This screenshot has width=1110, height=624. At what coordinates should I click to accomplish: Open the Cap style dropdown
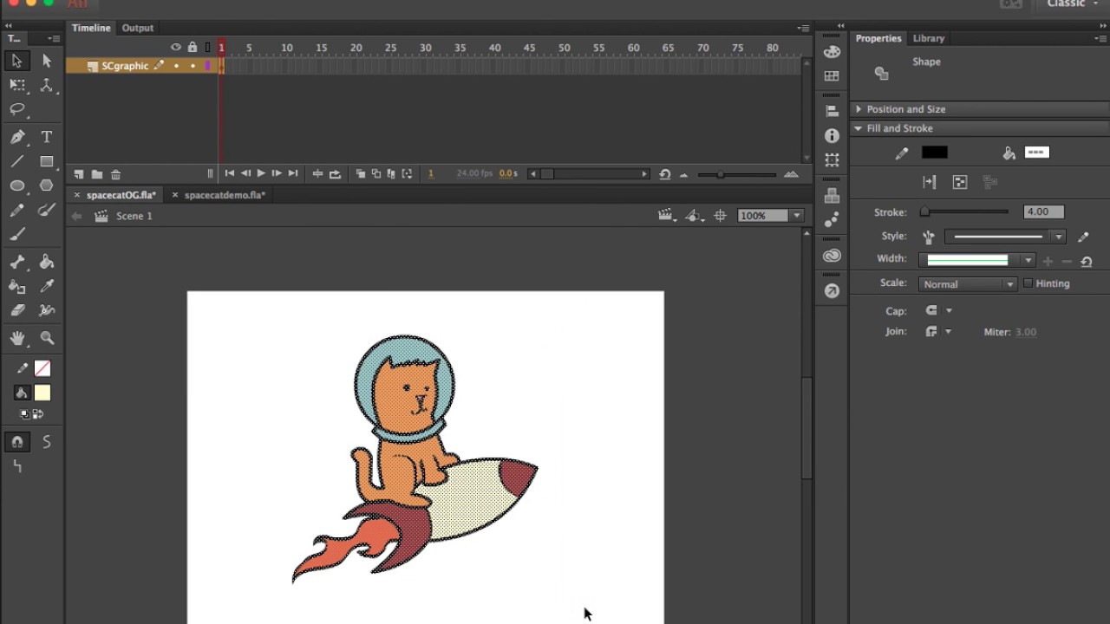click(x=939, y=310)
